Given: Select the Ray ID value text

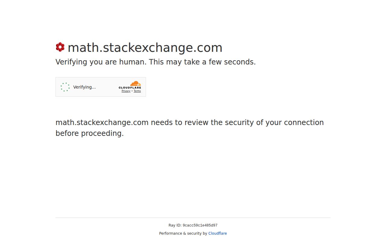Looking at the screenshot, I should 200,225.
